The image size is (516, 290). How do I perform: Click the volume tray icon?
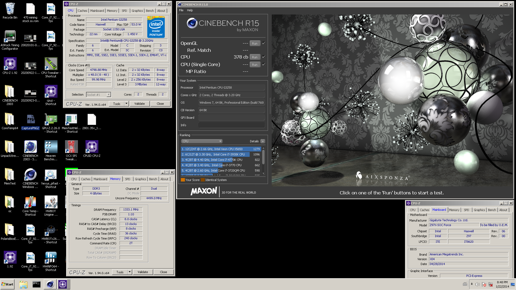[x=477, y=284]
